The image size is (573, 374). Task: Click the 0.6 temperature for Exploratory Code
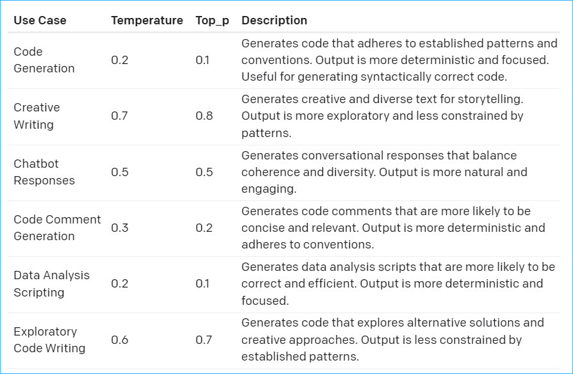(x=119, y=339)
